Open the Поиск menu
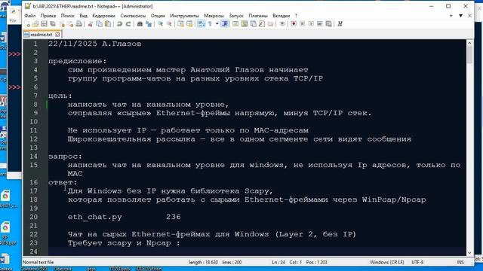 click(x=67, y=16)
